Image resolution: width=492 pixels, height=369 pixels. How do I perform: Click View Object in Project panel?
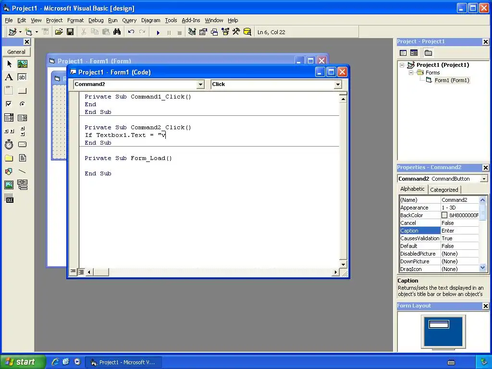coord(414,53)
